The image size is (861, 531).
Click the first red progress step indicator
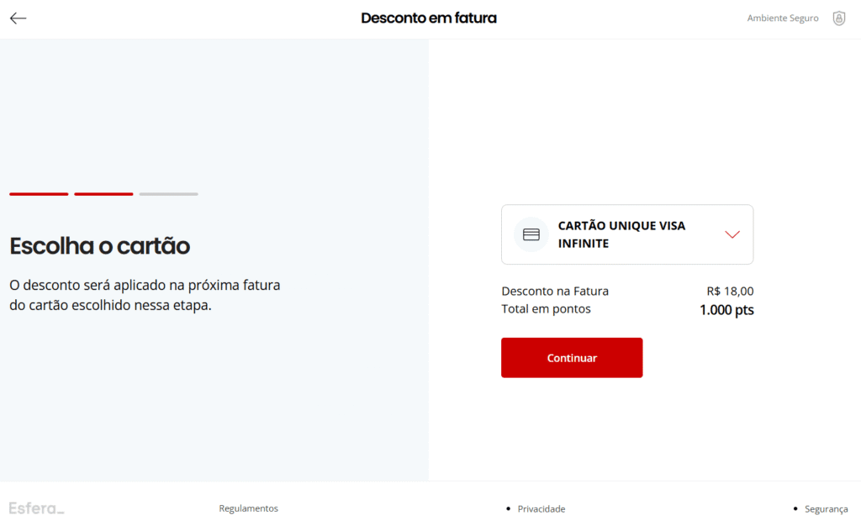coord(38,194)
